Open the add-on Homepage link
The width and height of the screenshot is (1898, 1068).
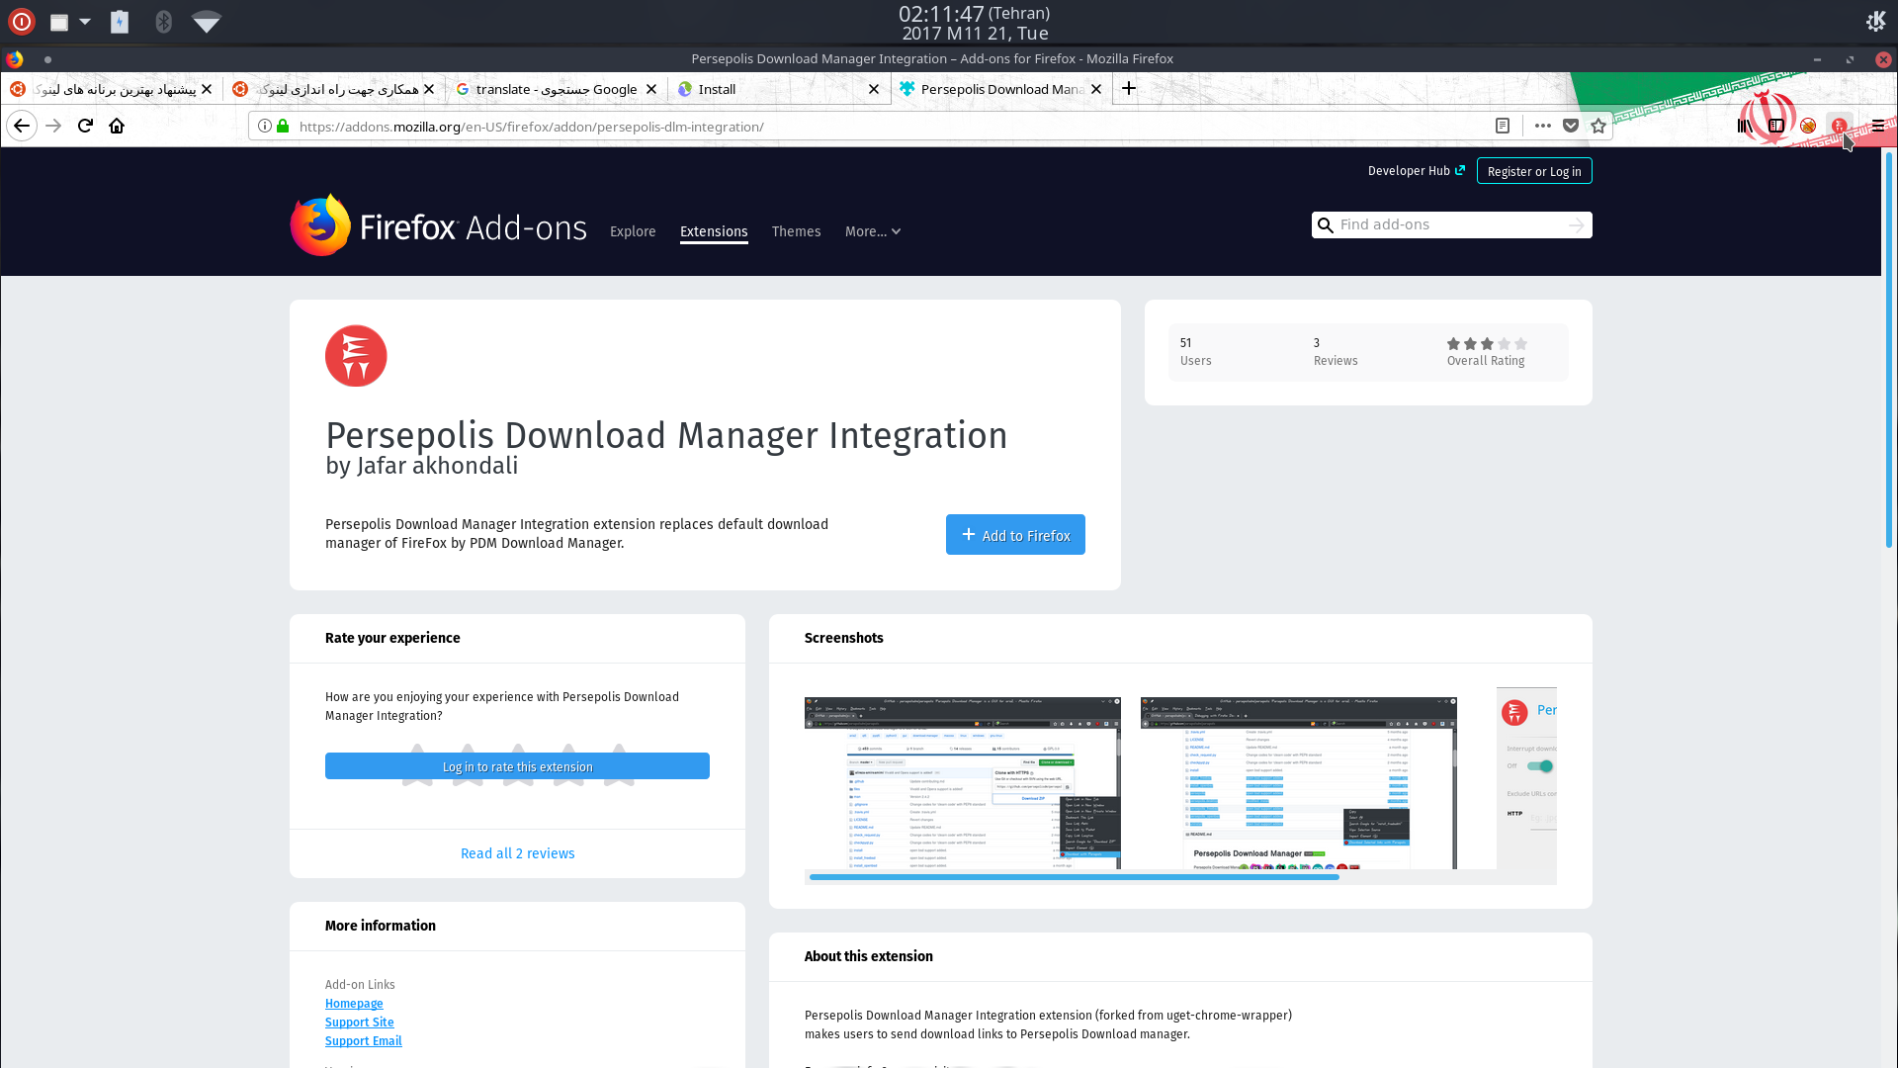point(354,1004)
